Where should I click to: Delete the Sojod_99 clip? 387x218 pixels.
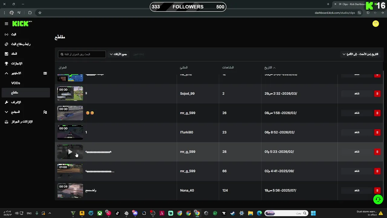377,94
